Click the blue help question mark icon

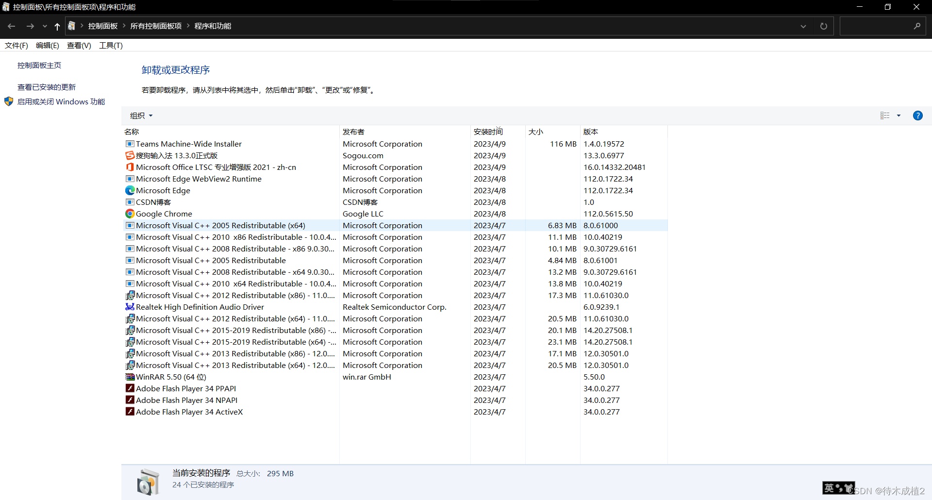(x=917, y=116)
